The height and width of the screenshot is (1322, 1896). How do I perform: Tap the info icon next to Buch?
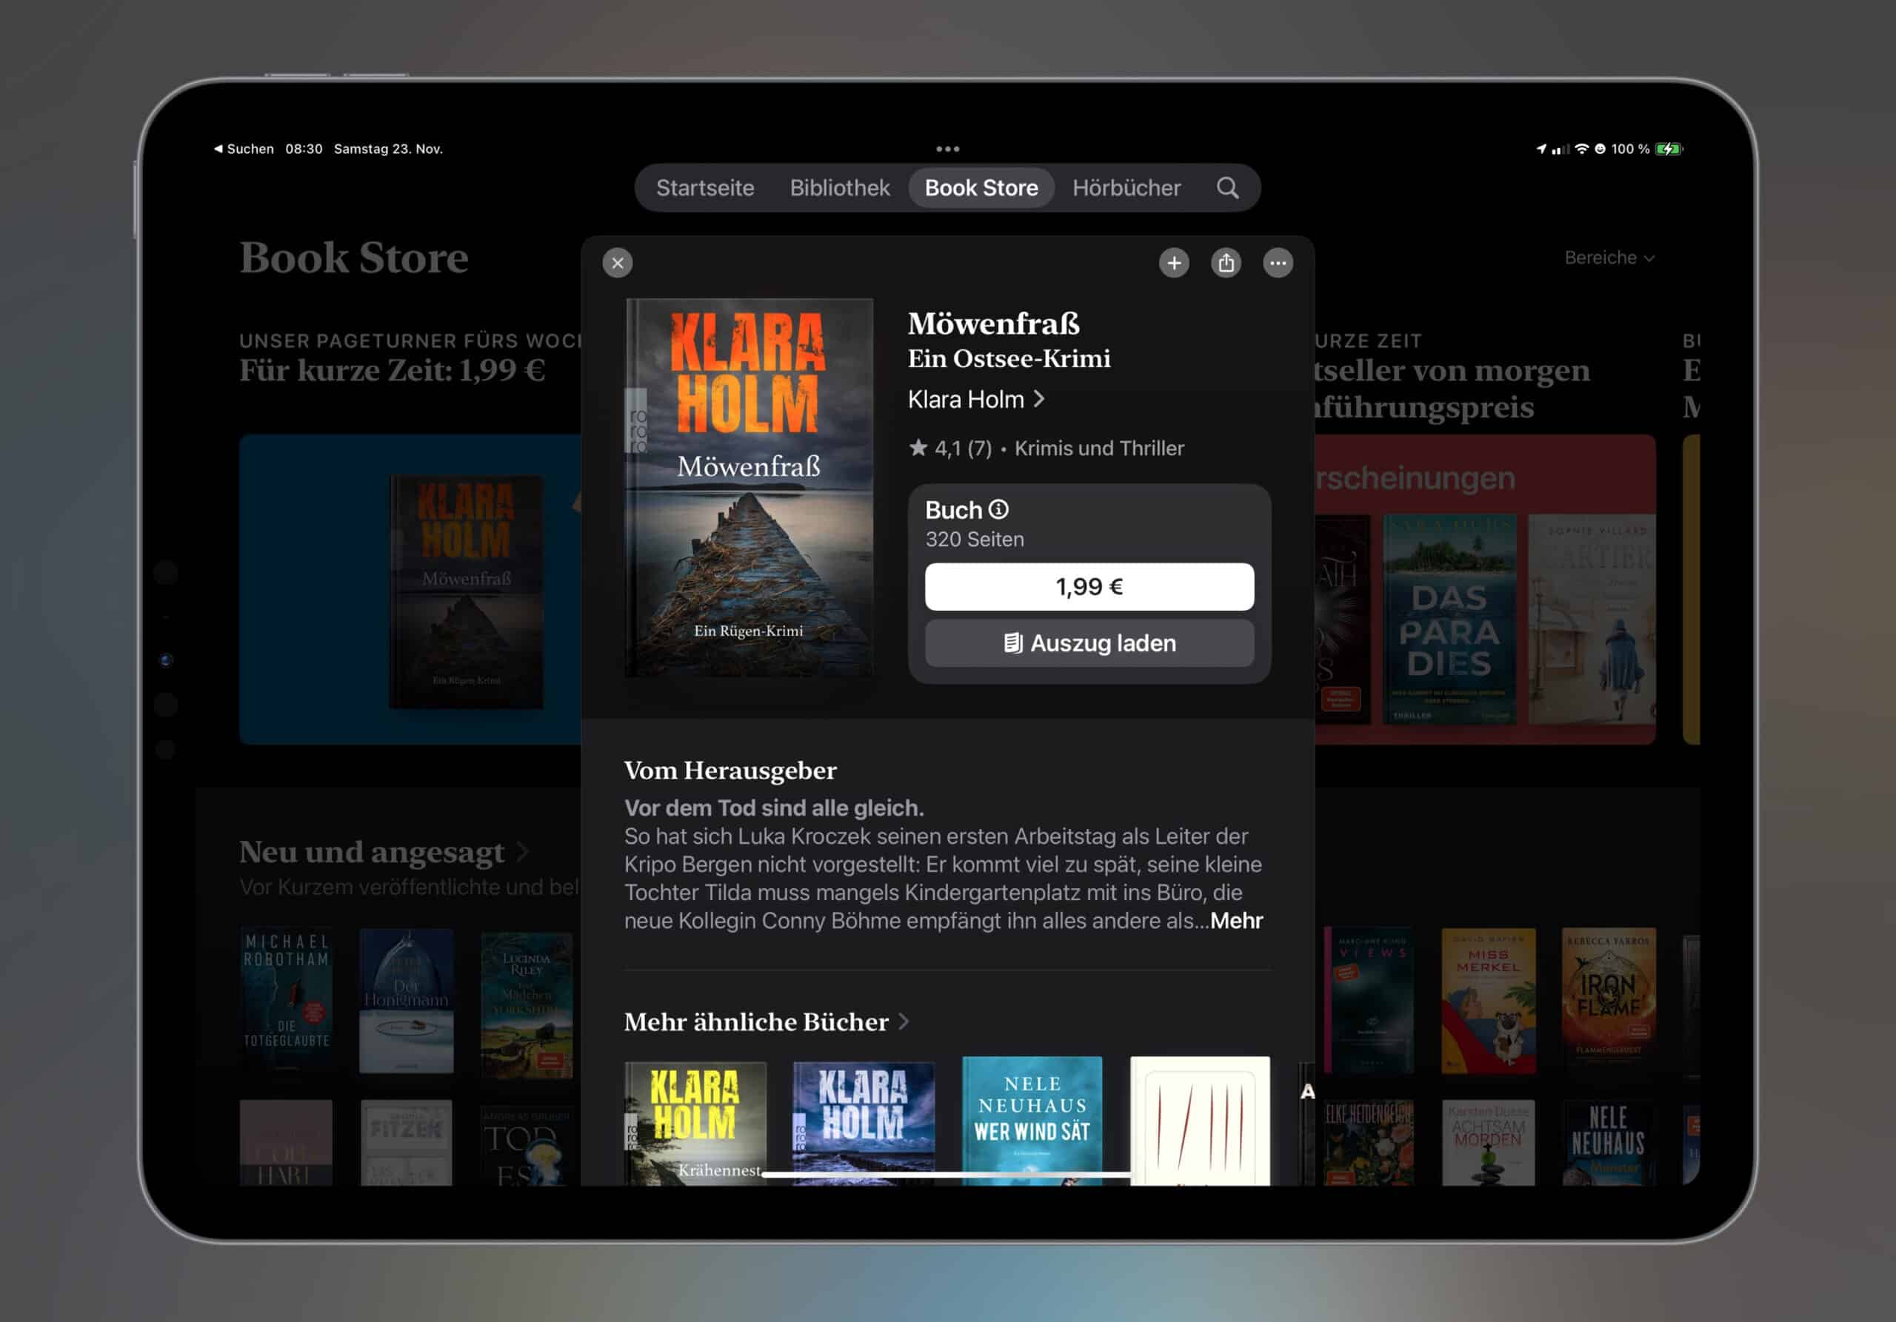click(x=998, y=509)
